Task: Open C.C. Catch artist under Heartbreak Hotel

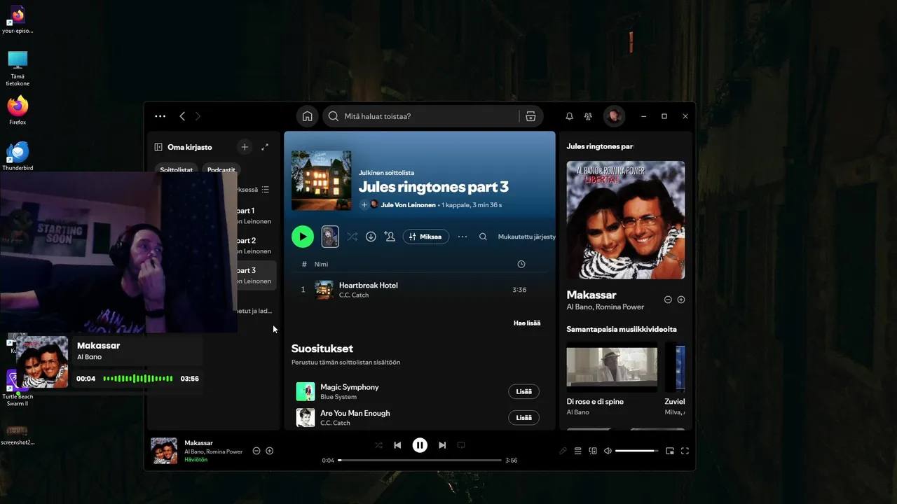Action: coord(354,295)
